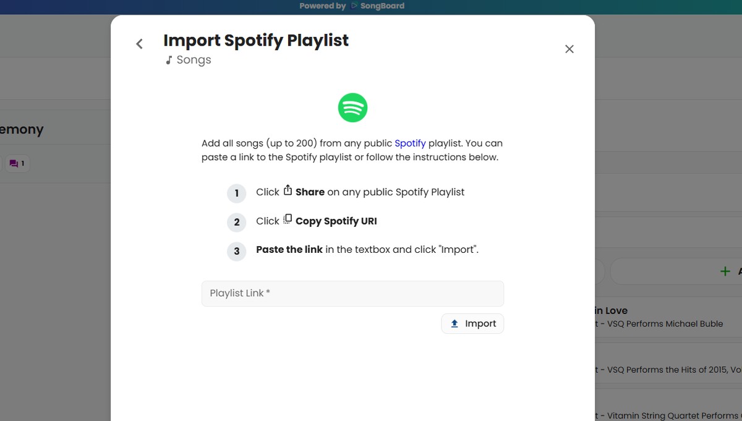Select the 'Vitamin String Quartet Performs' row
742x421 pixels.
[x=668, y=406]
